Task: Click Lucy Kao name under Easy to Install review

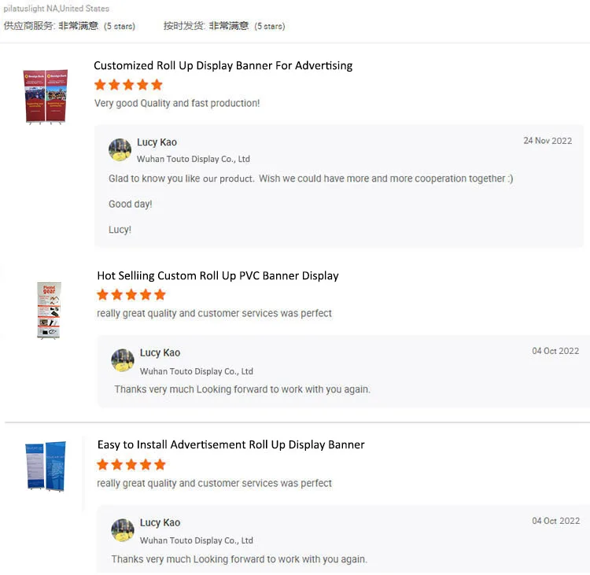Action: tap(160, 522)
